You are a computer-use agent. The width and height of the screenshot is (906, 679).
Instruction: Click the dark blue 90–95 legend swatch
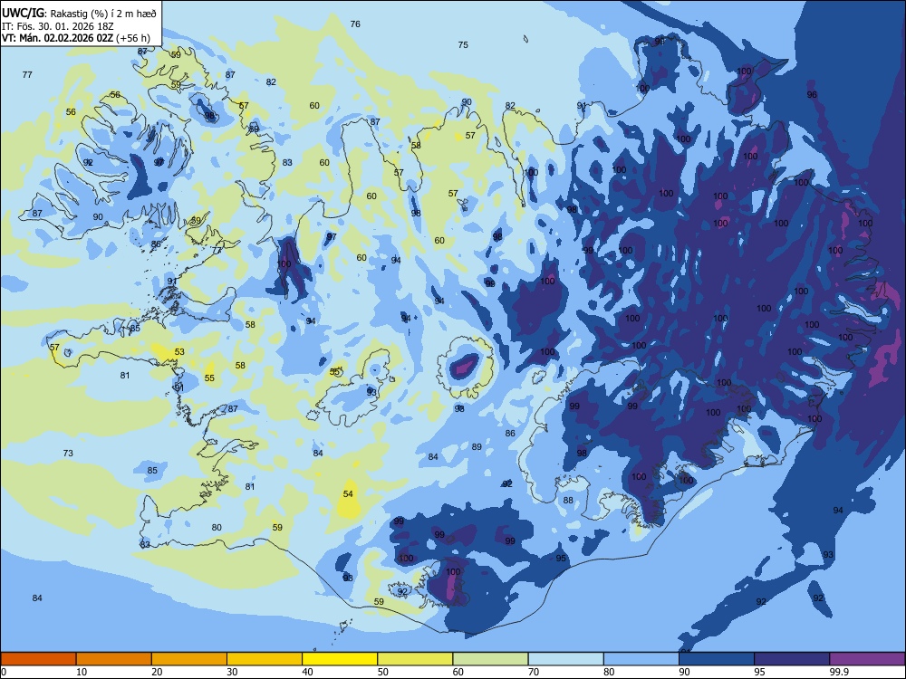(717, 659)
